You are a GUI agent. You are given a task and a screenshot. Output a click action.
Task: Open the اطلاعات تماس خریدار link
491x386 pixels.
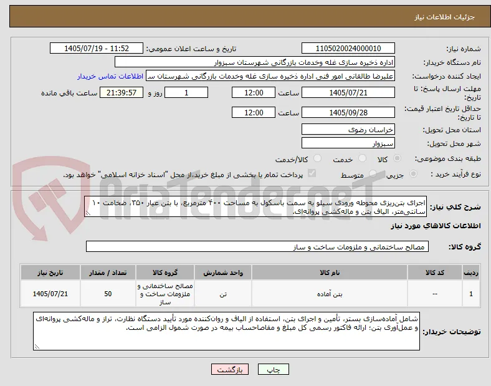(x=110, y=76)
